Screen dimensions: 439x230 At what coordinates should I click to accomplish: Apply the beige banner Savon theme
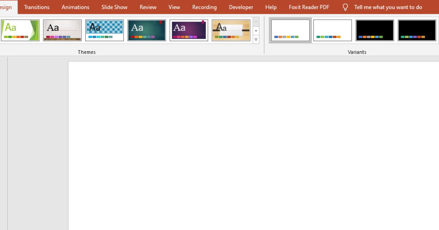point(231,30)
